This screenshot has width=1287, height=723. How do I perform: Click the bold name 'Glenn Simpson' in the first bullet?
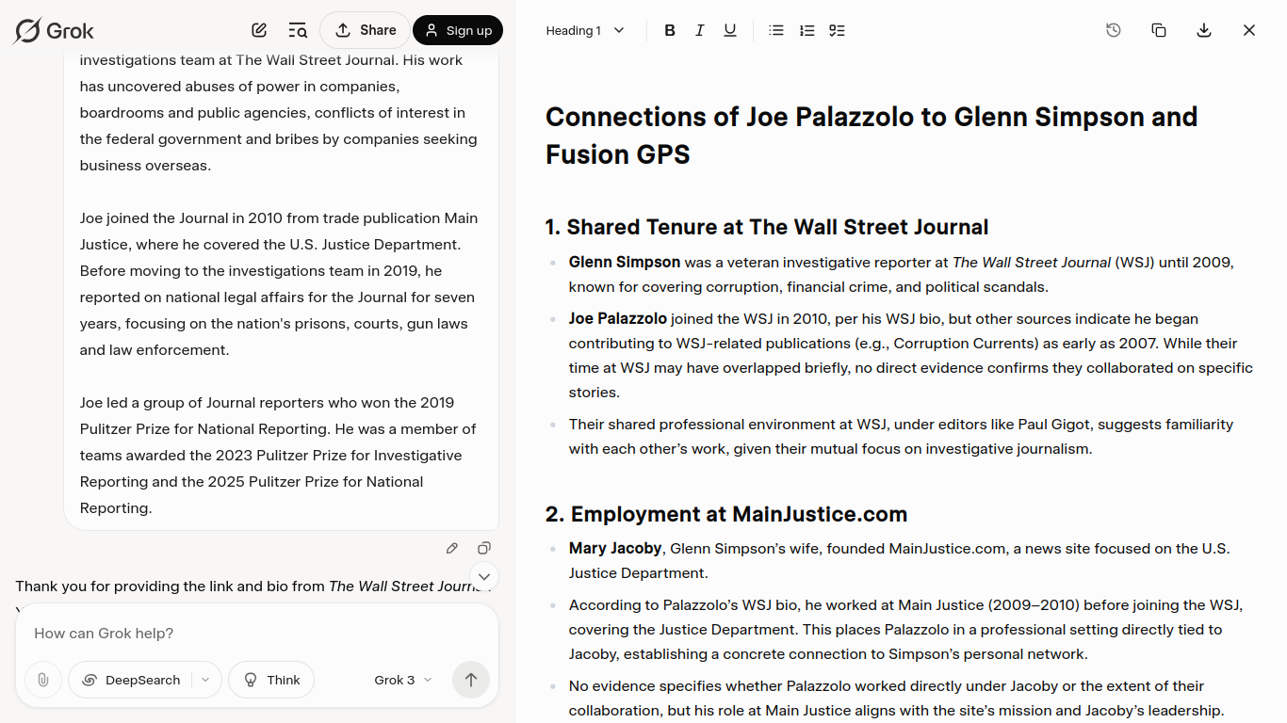coord(625,262)
